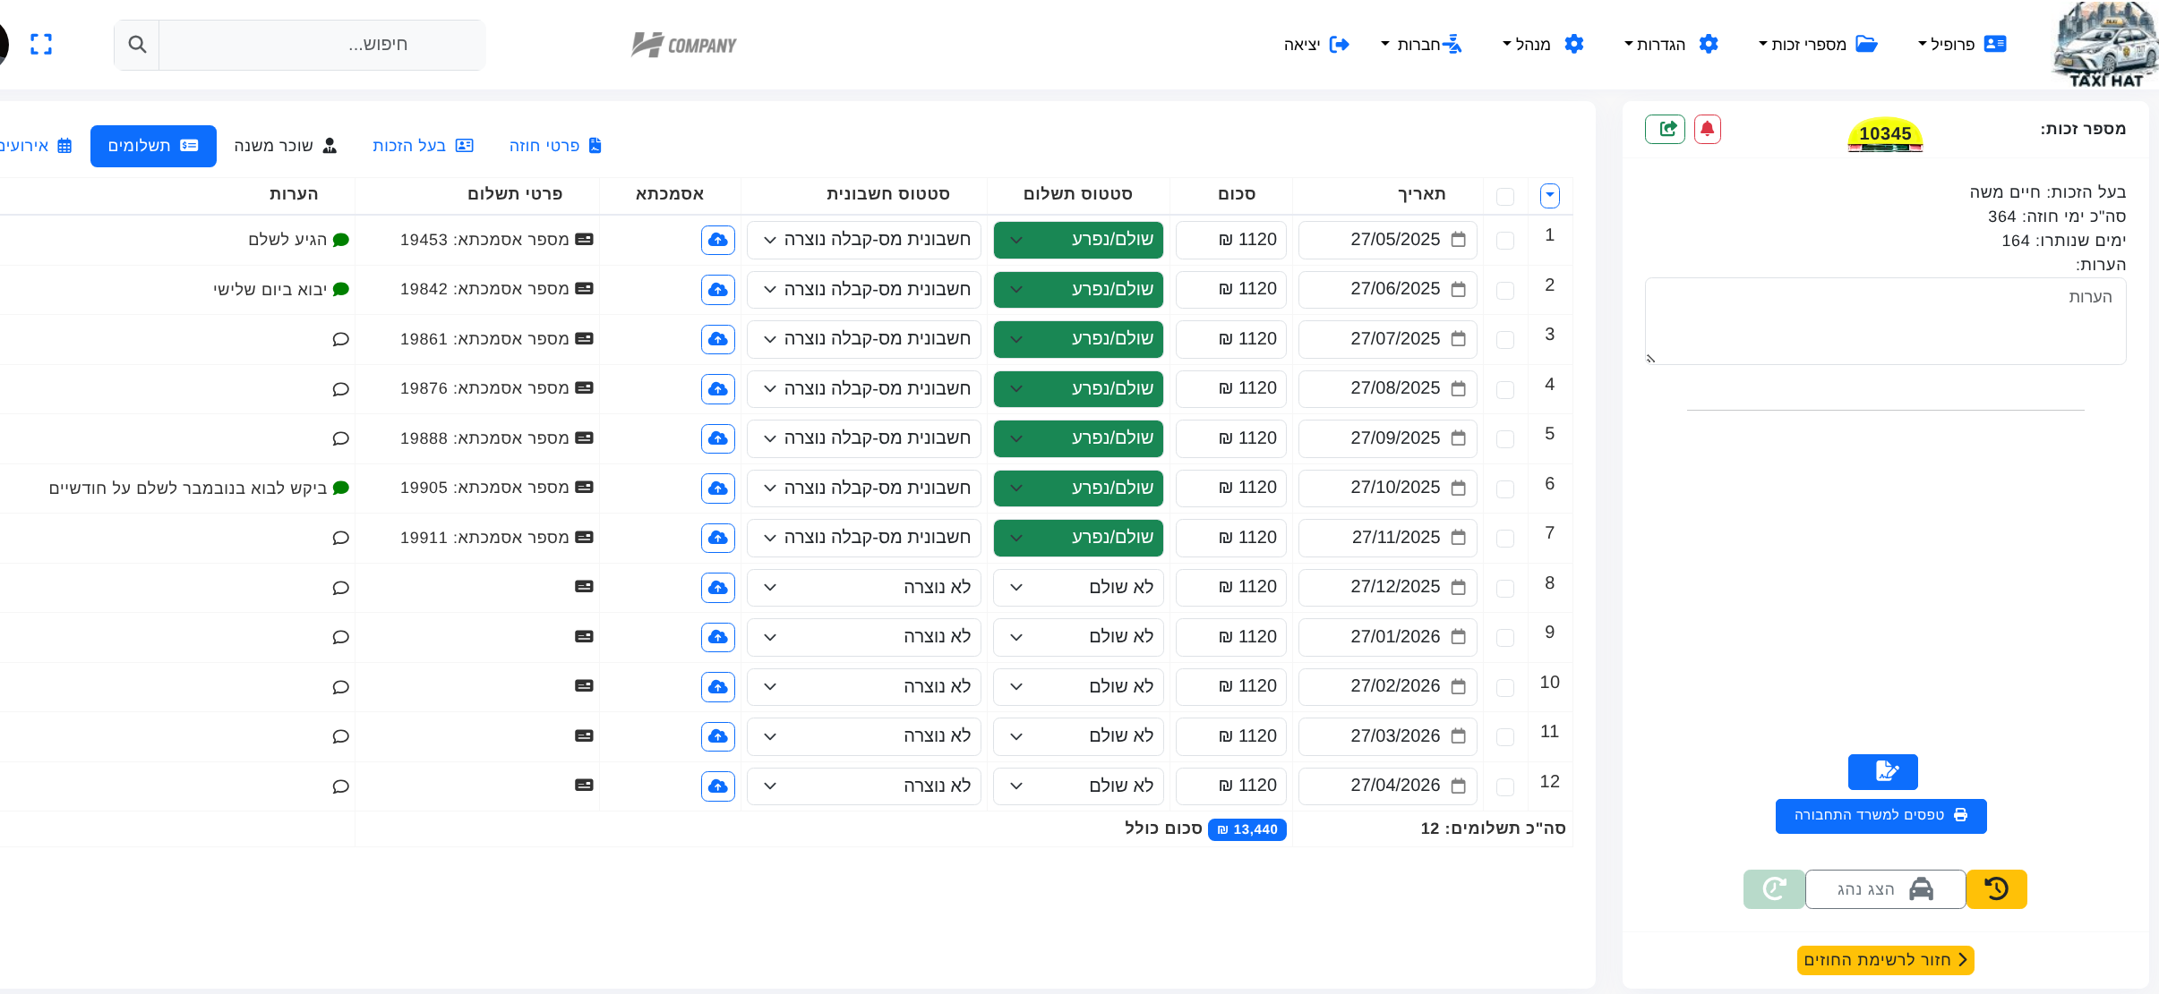
Task: Expand the blue header actions dropdown arrow
Action: pos(1550,196)
